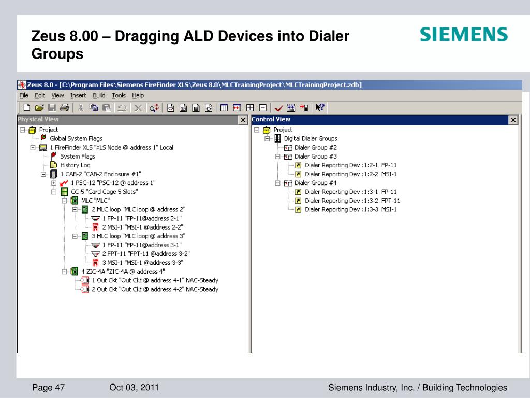
Task: Click the Collapse all minus toolbar icon
Action: point(262,108)
